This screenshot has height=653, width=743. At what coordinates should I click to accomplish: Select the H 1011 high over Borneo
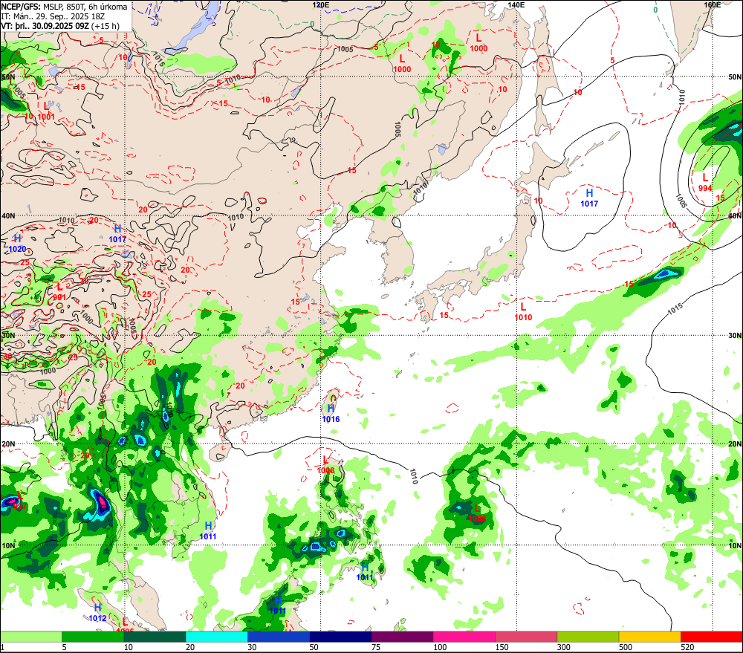tap(277, 605)
